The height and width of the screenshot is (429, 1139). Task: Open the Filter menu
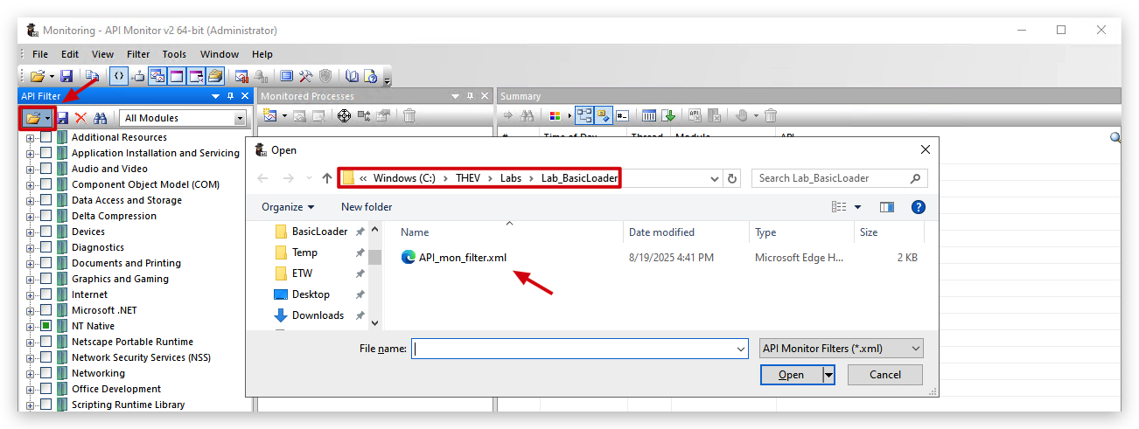click(138, 54)
